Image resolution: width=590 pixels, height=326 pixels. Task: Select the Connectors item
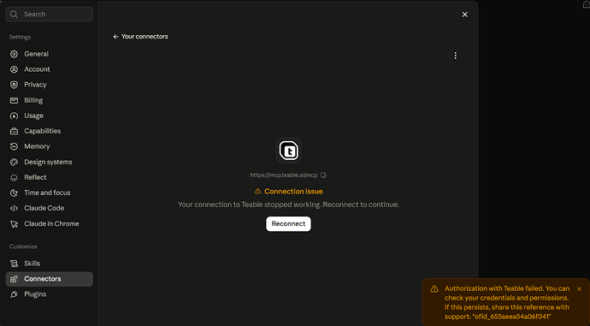[50, 279]
